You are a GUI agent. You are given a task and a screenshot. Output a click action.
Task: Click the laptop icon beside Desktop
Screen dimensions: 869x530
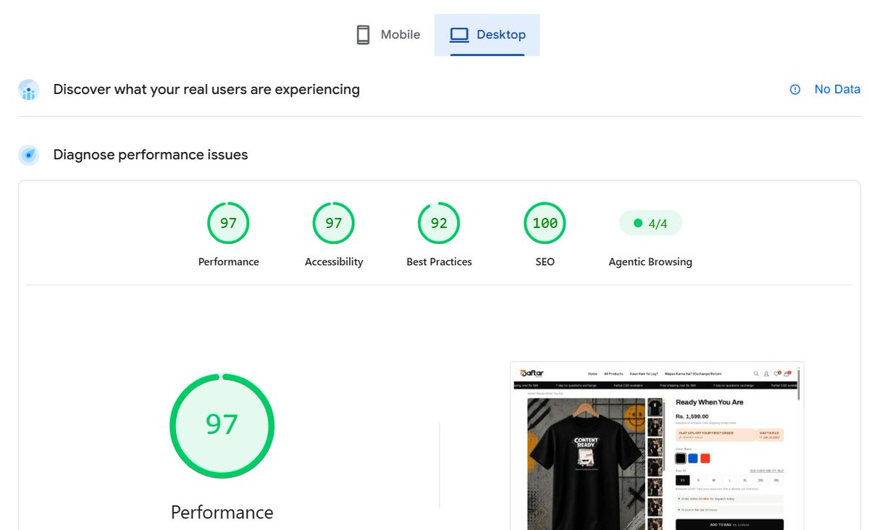coord(459,35)
